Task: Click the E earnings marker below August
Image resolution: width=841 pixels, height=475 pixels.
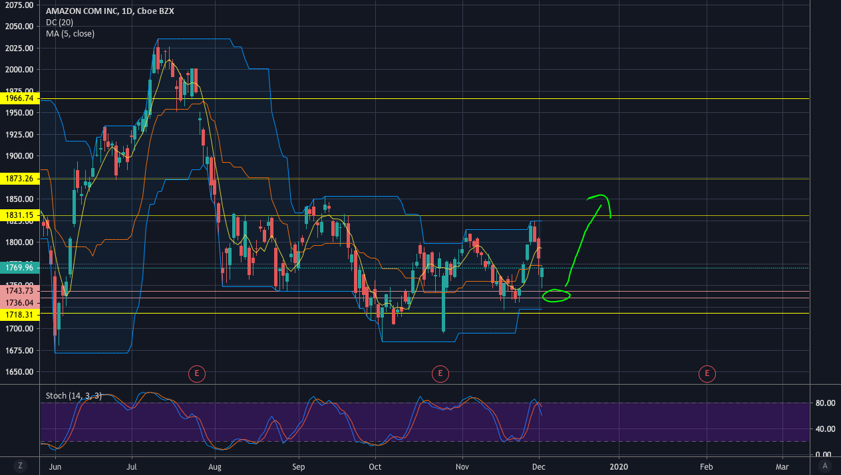Action: tap(197, 373)
